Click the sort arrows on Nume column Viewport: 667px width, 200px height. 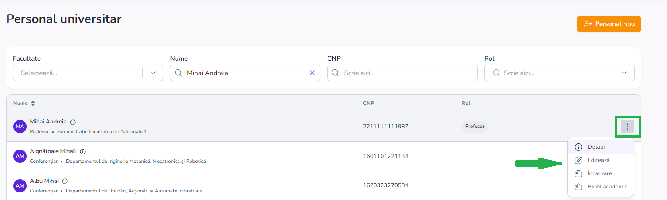coord(33,104)
